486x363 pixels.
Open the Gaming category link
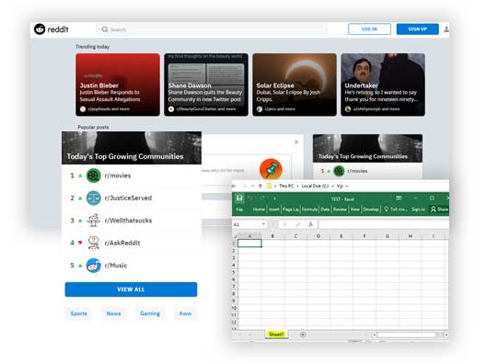tap(150, 313)
